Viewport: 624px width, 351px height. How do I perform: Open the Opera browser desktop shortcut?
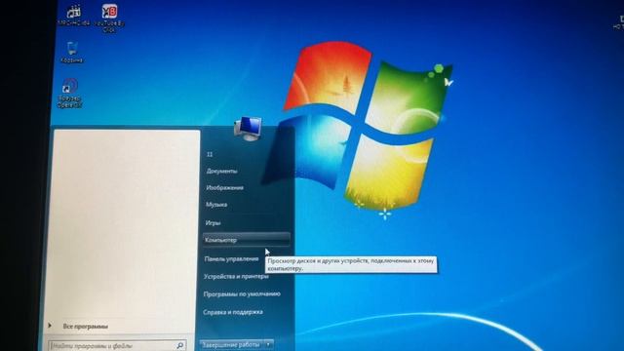pyautogui.click(x=69, y=94)
